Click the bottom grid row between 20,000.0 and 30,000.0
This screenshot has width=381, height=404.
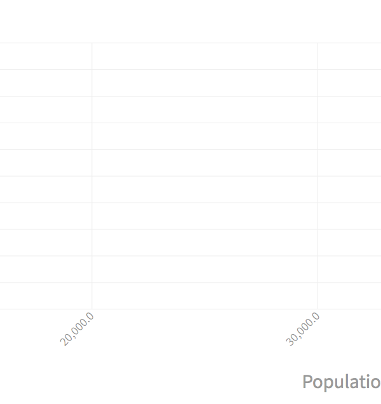[x=204, y=296]
